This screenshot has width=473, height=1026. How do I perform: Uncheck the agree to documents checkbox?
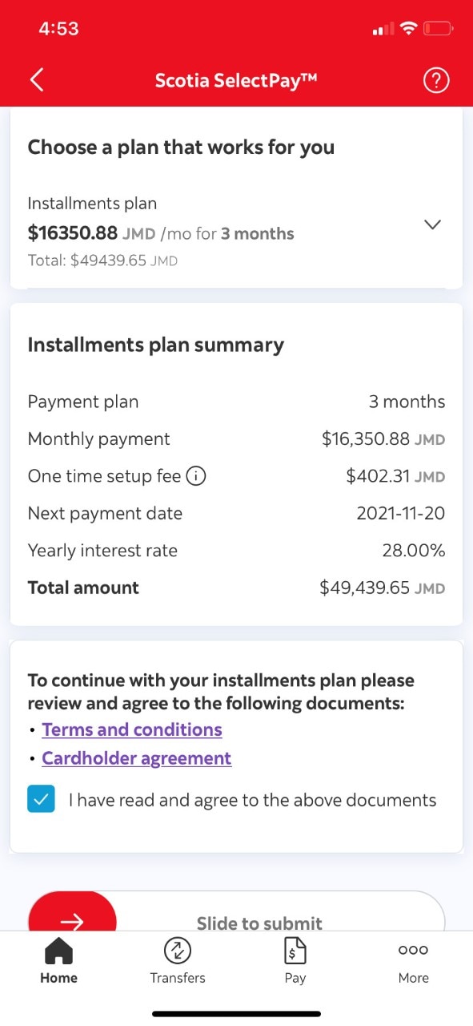tap(41, 799)
